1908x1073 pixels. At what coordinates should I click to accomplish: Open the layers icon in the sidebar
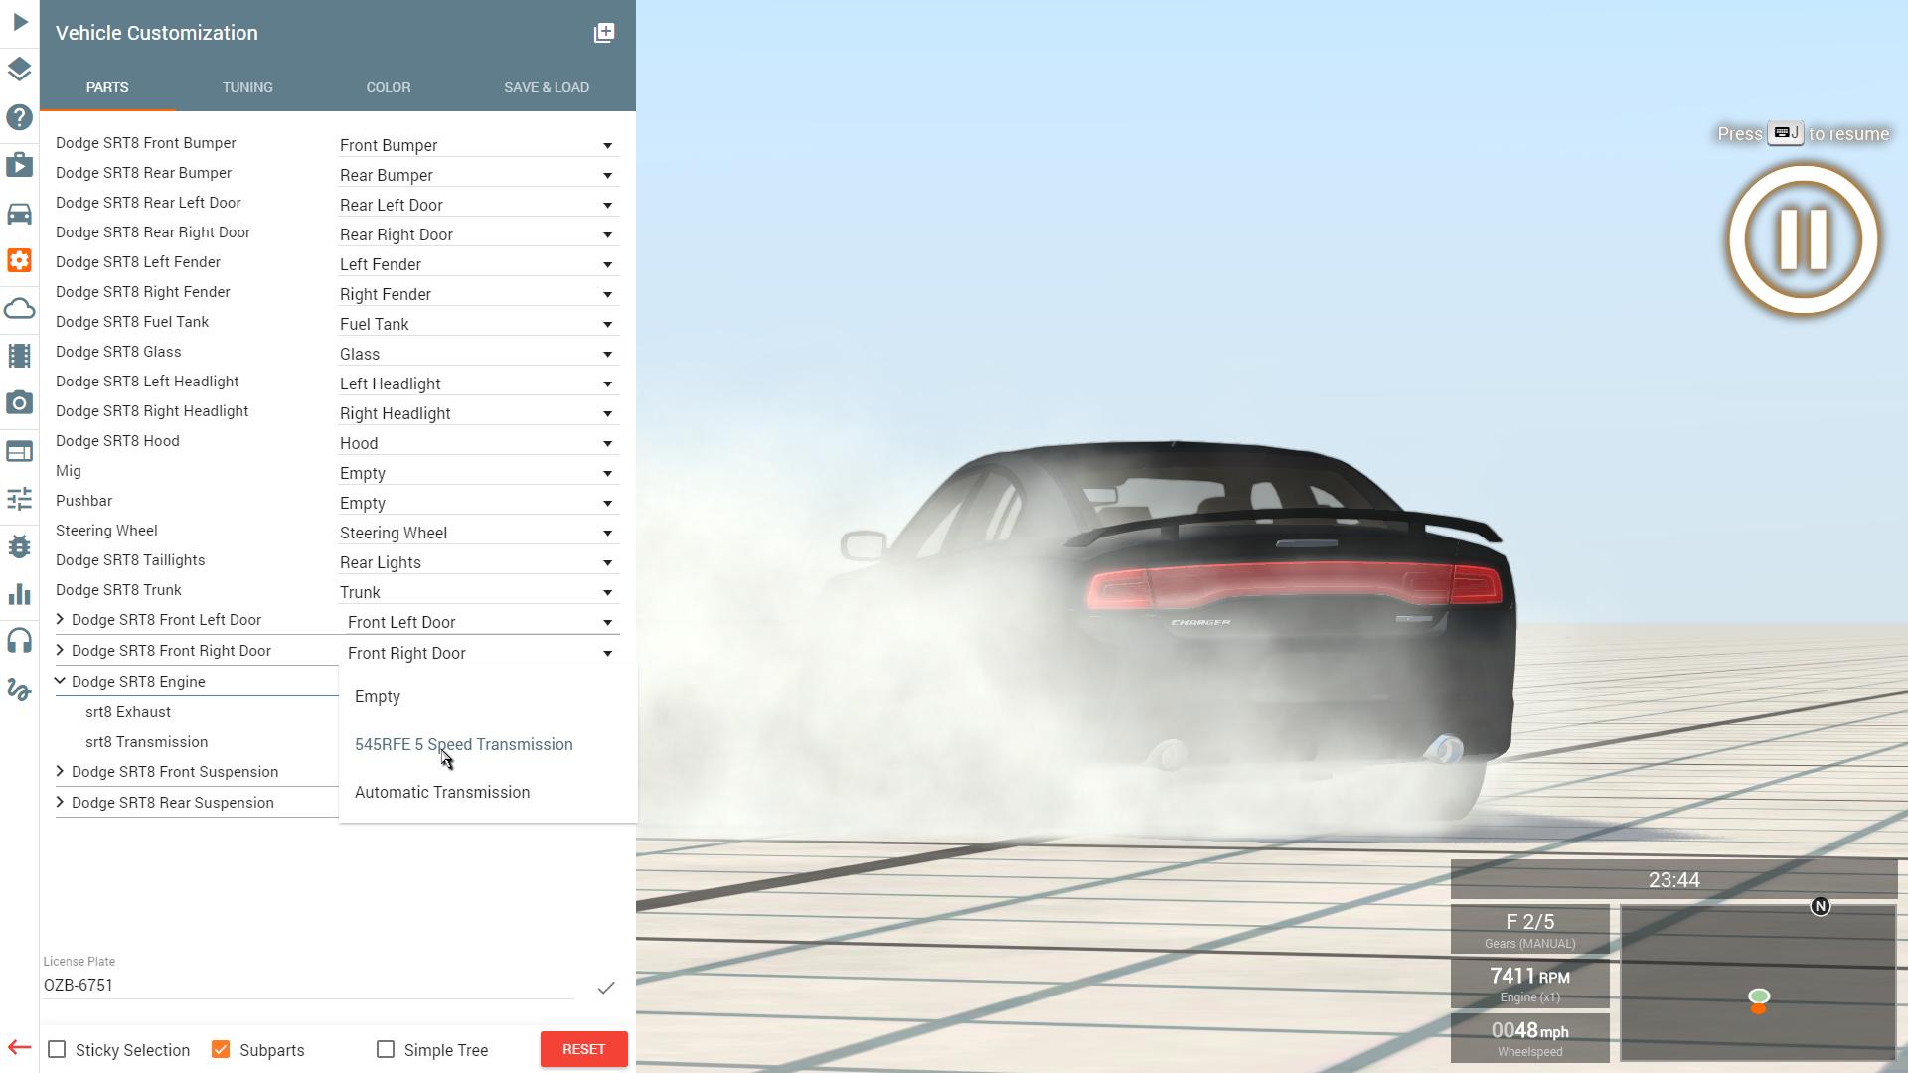tap(20, 70)
